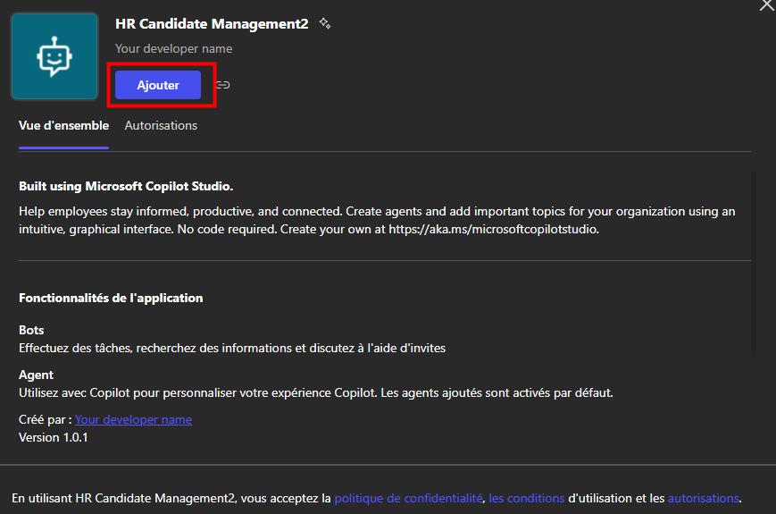Copy the app link via chain icon
This screenshot has height=514, width=776.
223,85
